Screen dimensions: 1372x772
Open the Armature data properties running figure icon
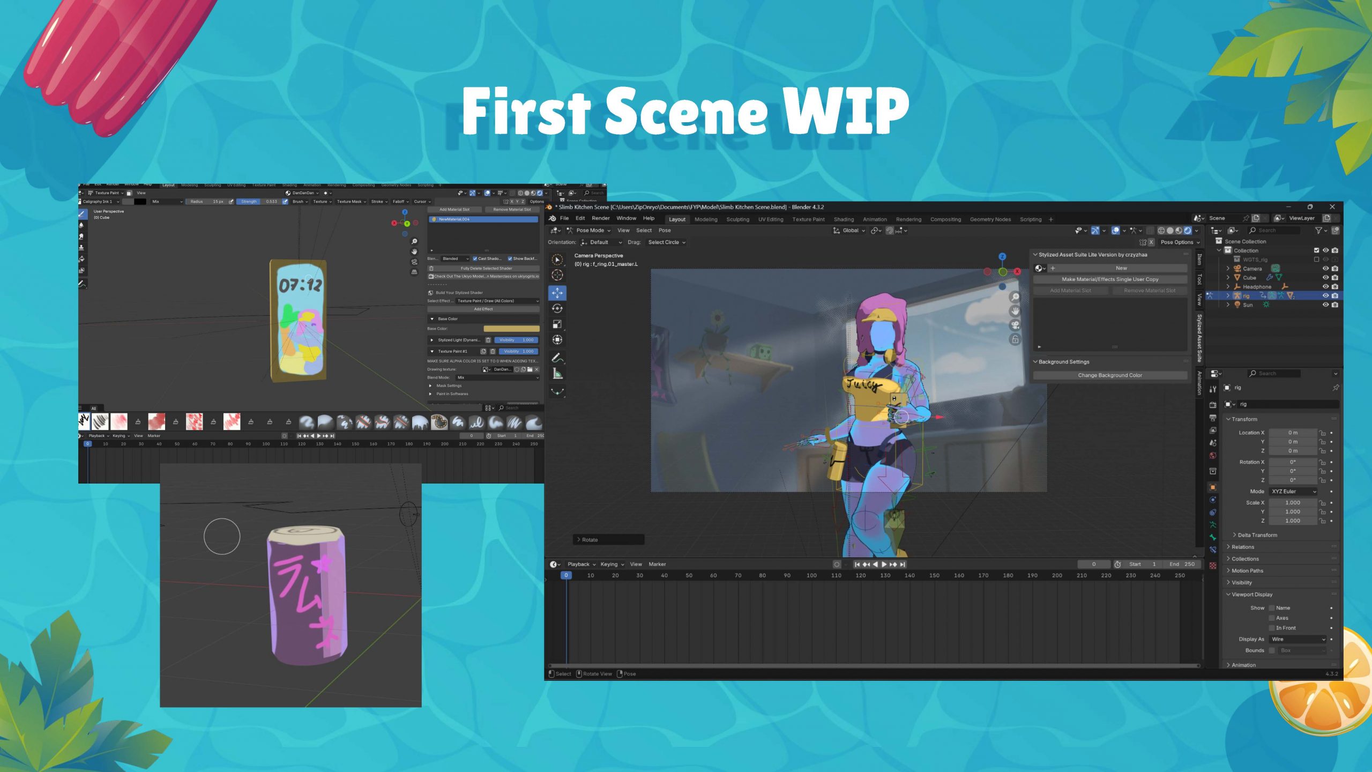[1213, 525]
